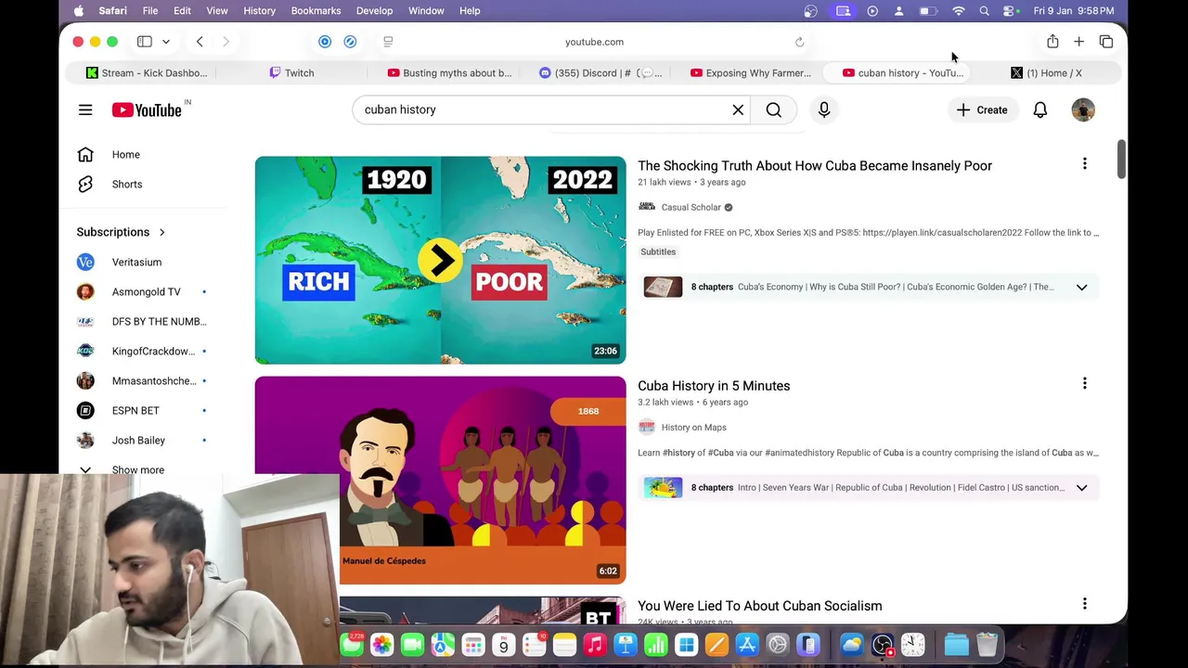Toggle the Safari sidebar icon
This screenshot has height=668, width=1188.
(x=145, y=42)
